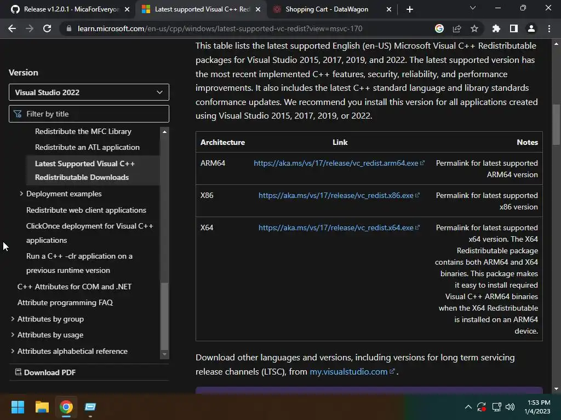
Task: Open a new browser tab
Action: (410, 9)
